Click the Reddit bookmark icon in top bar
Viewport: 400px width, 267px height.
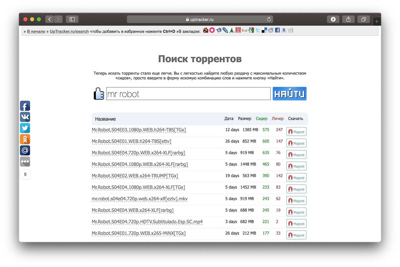[271, 30]
